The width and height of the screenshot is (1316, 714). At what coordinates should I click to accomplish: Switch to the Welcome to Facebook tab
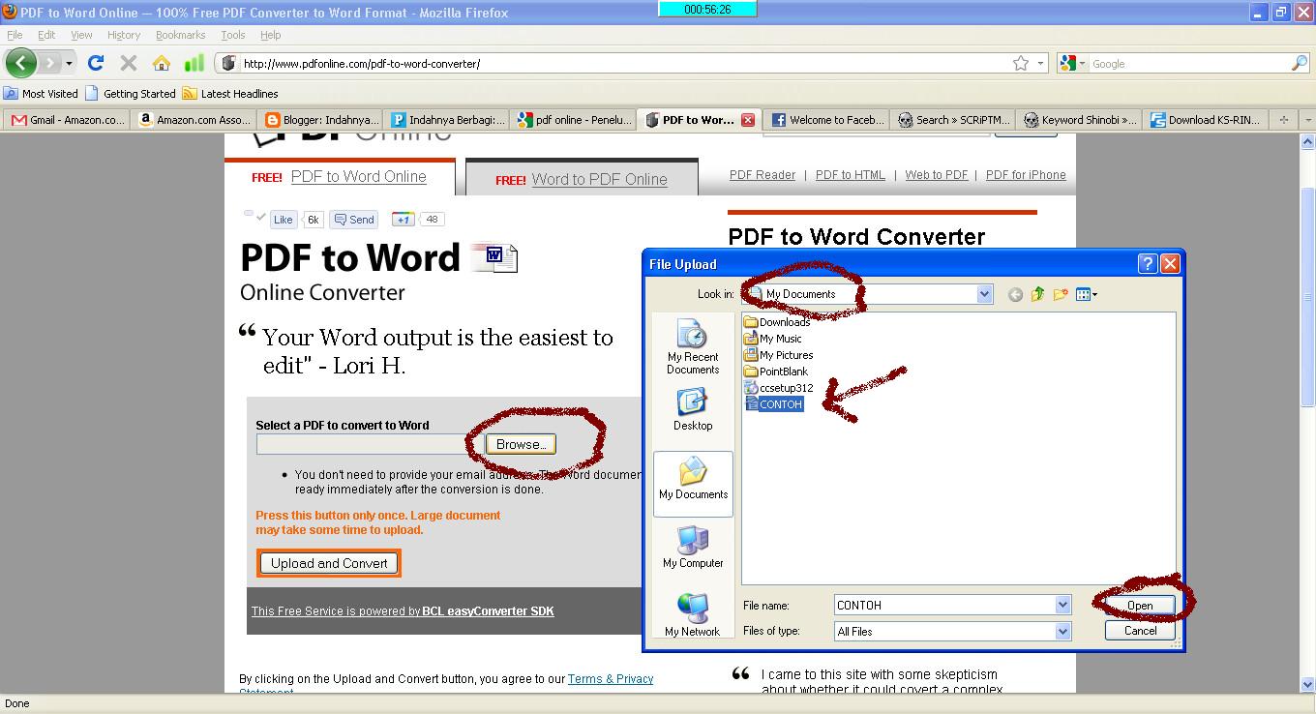point(827,120)
